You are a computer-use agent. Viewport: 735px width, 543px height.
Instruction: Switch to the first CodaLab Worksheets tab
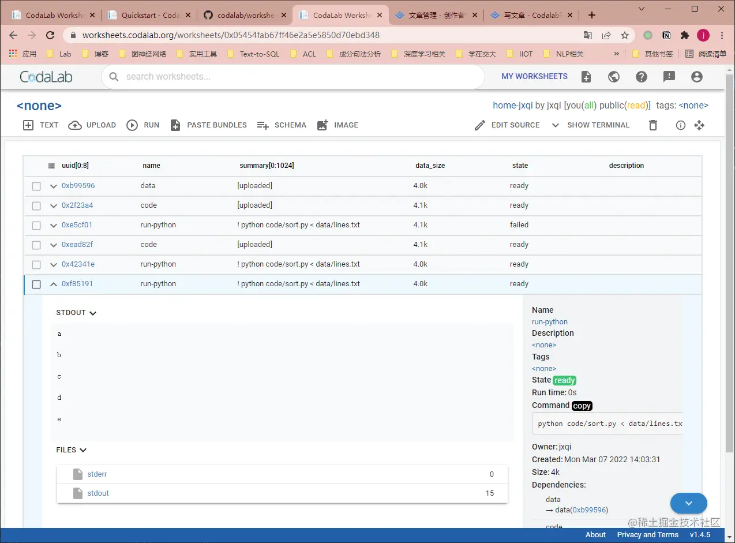(x=55, y=16)
